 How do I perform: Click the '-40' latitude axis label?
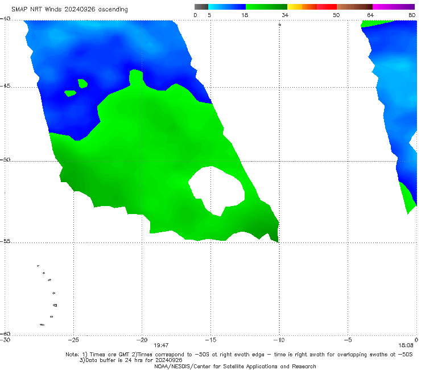(5, 19)
